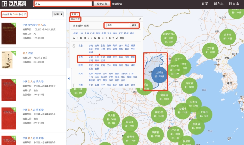The image size is (244, 145).
Task: Go to 首页 in the top navigation
Action: point(205,4)
